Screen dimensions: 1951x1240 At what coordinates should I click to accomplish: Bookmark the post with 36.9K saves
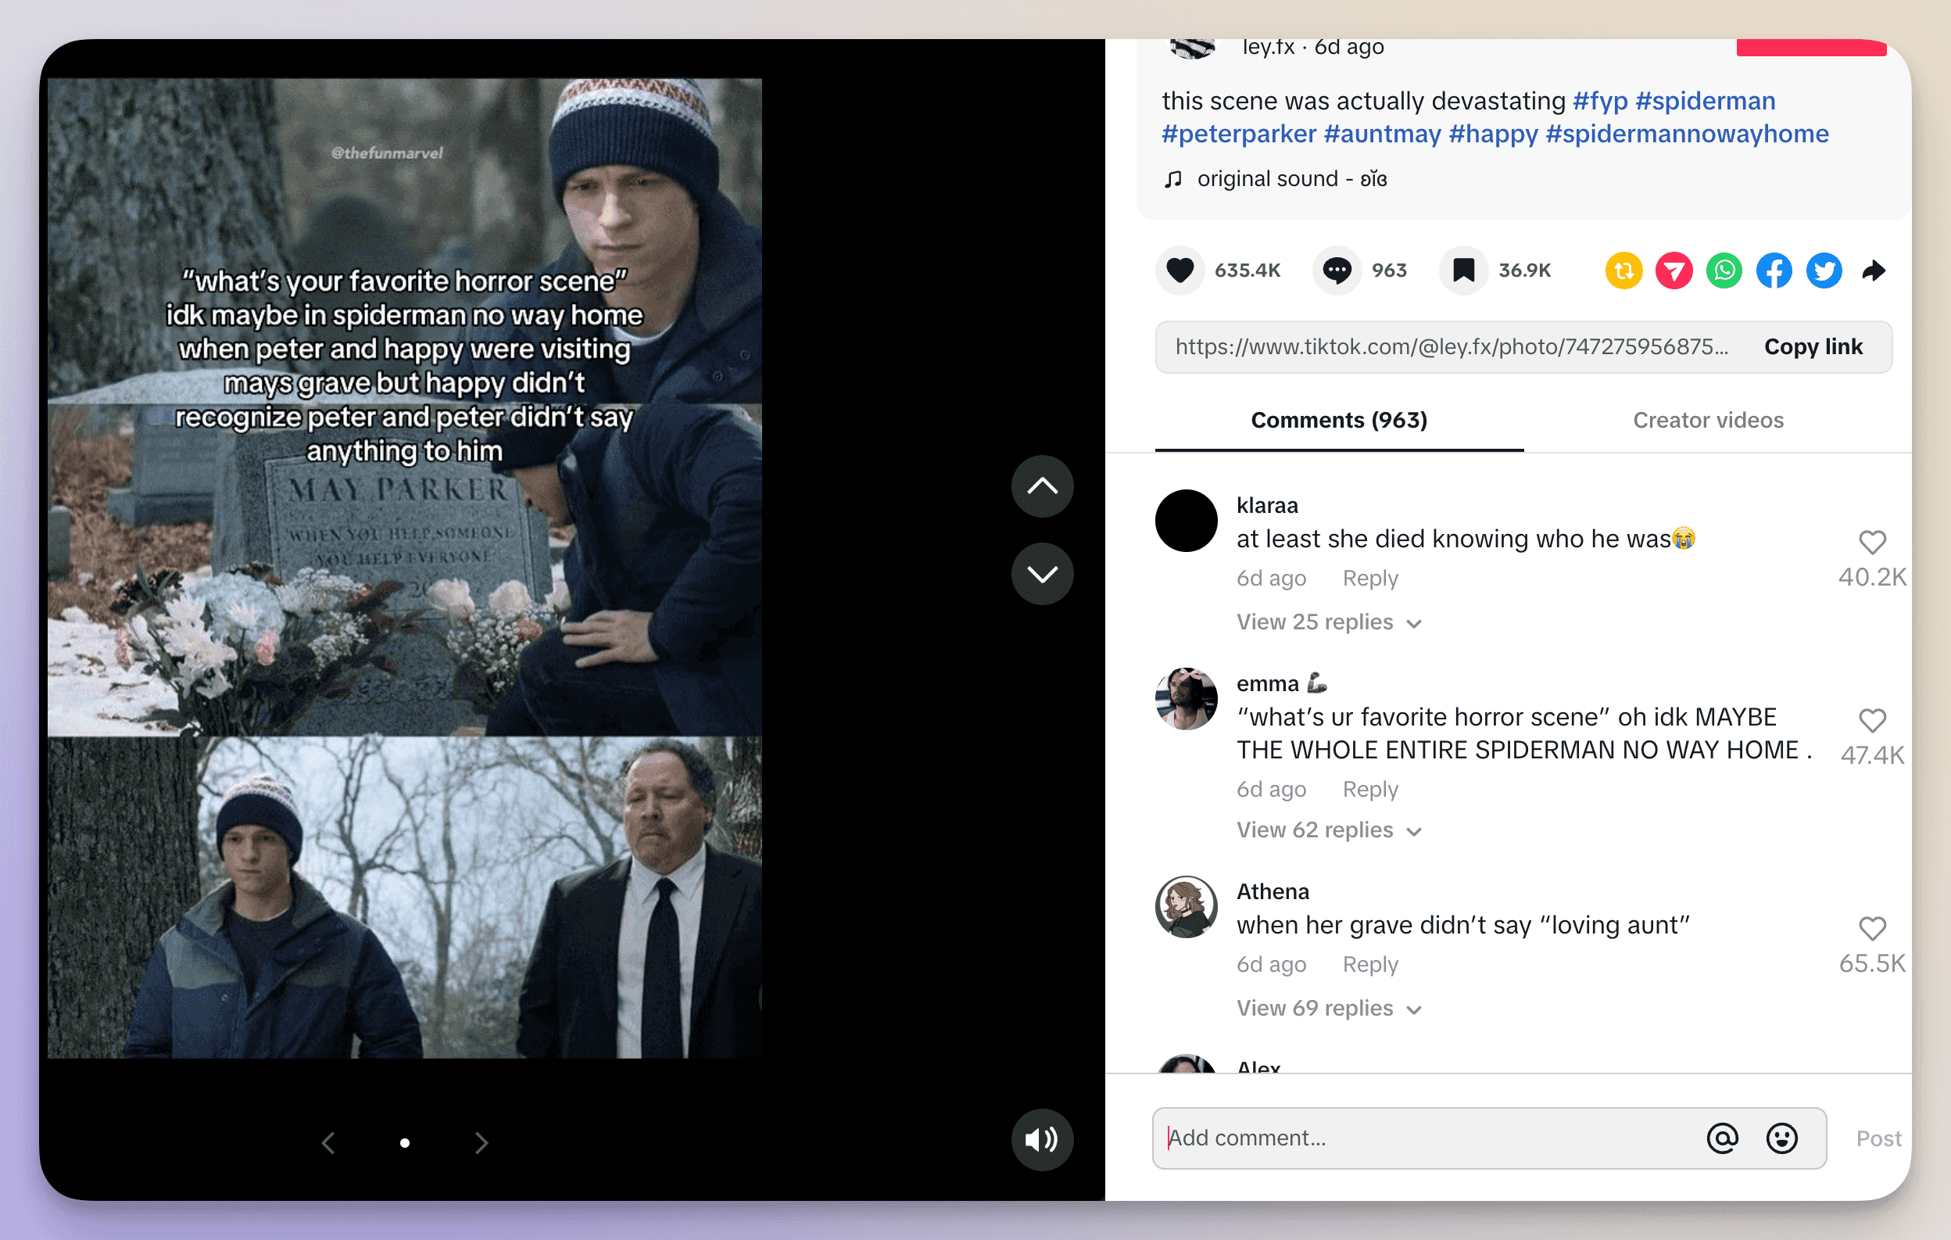pos(1463,271)
